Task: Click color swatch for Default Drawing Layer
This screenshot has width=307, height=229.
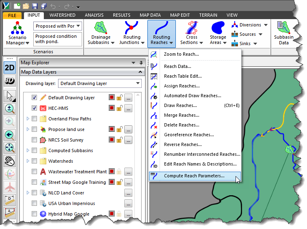Action: (112, 97)
